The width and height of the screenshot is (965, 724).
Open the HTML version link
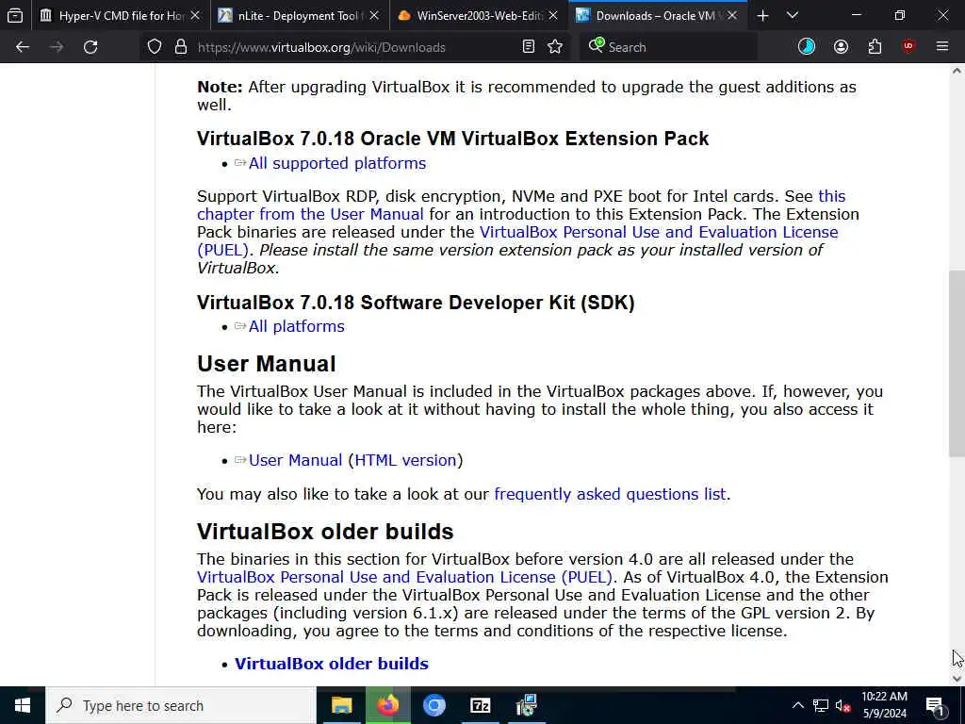(405, 460)
